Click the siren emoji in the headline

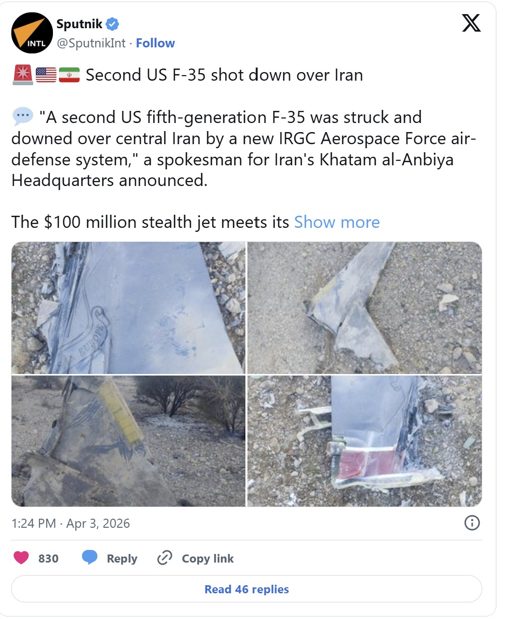click(x=22, y=75)
